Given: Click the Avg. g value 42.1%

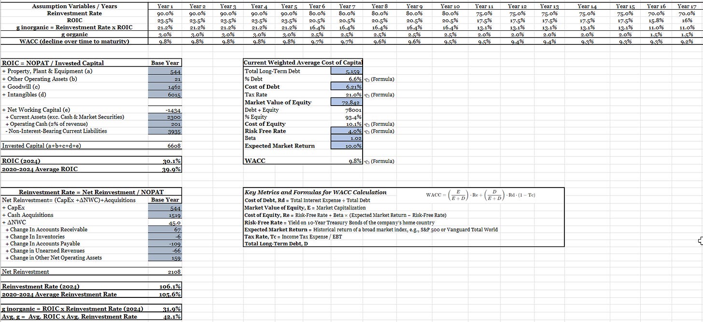Looking at the screenshot, I should click(165, 317).
